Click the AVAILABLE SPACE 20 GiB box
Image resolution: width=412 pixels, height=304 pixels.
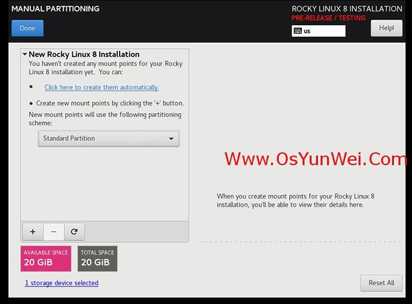point(46,258)
